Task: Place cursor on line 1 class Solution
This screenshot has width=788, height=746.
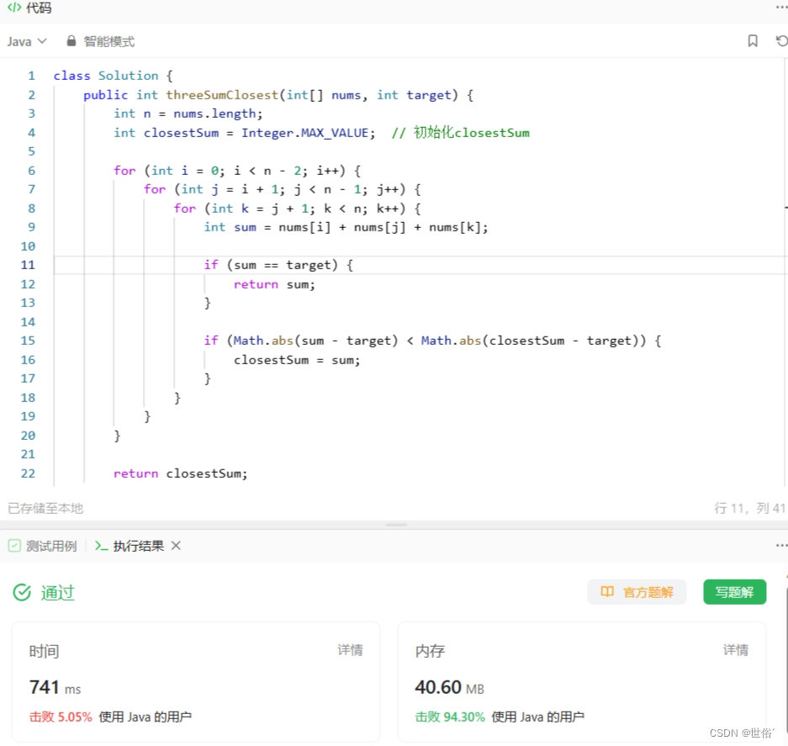Action: (x=113, y=76)
